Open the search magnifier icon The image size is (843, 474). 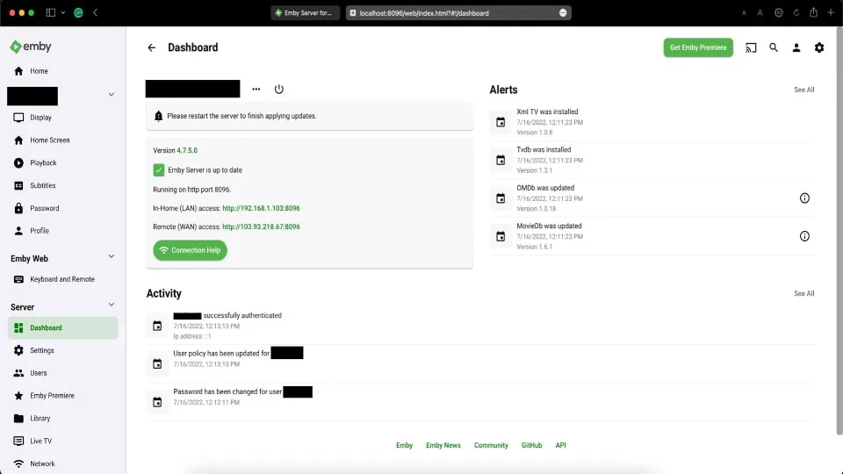point(773,47)
